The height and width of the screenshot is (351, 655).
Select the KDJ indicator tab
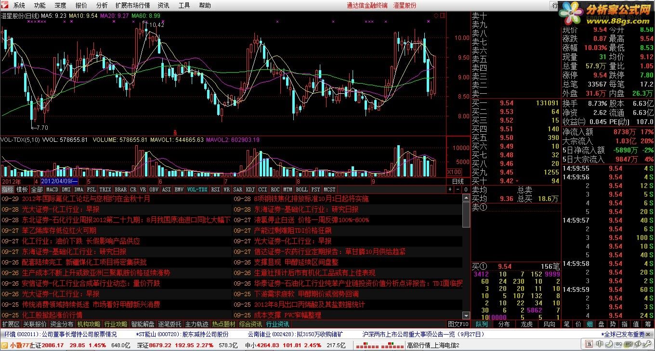tap(250, 189)
